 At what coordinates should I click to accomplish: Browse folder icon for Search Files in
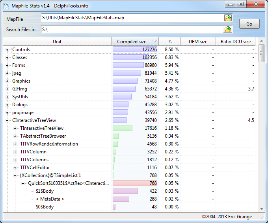[x=228, y=29]
